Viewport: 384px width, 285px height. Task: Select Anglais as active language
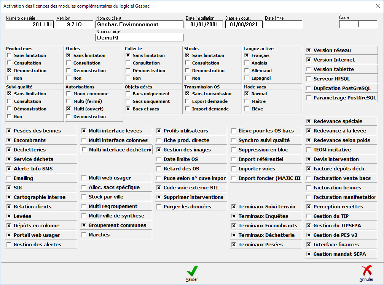coord(247,63)
